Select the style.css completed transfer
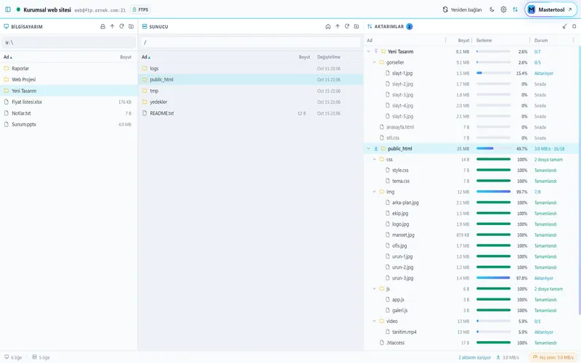Viewport: 581px width, 363px height. [471, 171]
